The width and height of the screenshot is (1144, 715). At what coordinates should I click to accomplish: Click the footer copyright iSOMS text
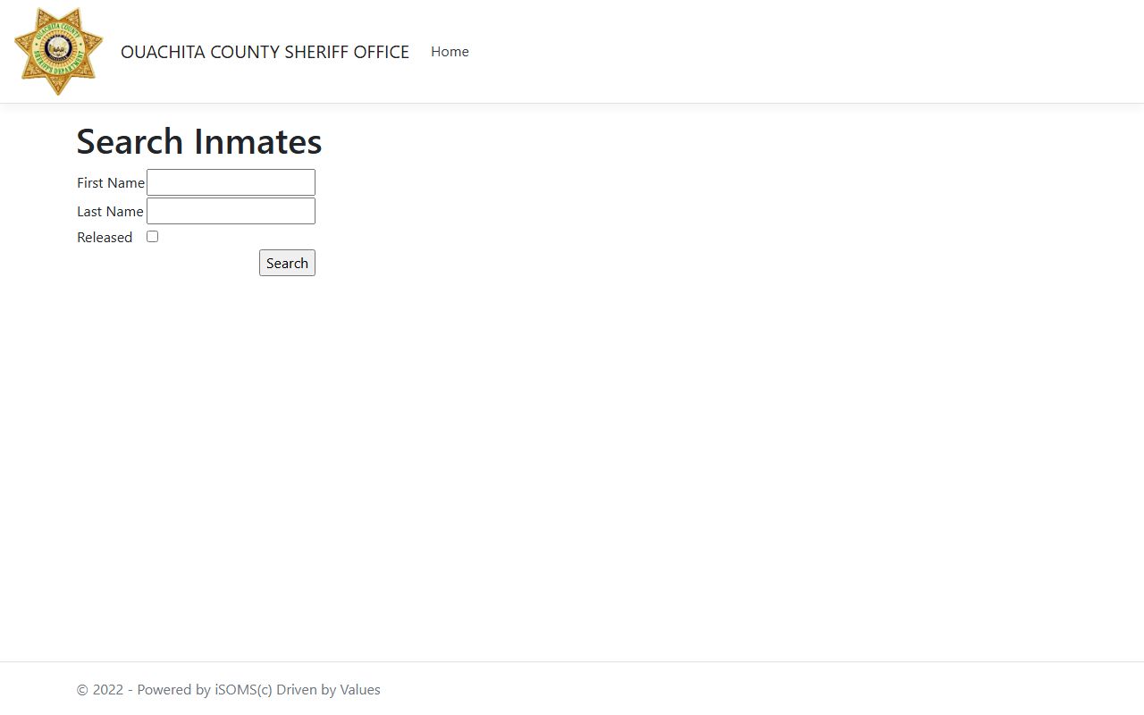(229, 690)
